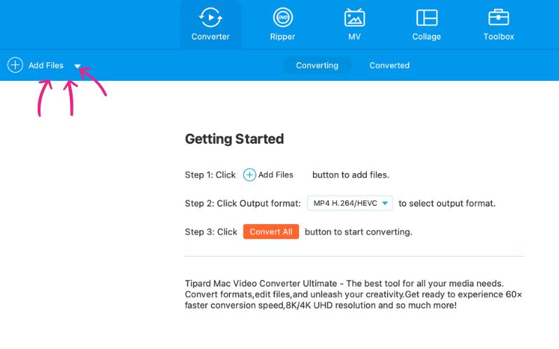
Task: Select the Collage layout icon
Action: (x=427, y=17)
